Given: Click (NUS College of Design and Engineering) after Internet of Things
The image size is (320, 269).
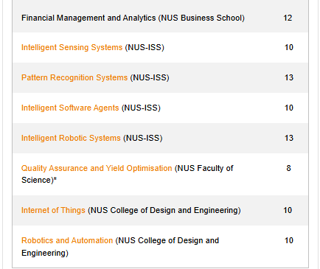Looking at the screenshot, I should pyautogui.click(x=164, y=210).
